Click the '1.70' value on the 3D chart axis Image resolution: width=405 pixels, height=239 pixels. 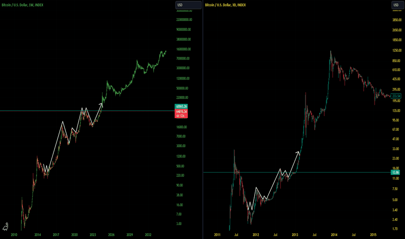(x=395, y=229)
